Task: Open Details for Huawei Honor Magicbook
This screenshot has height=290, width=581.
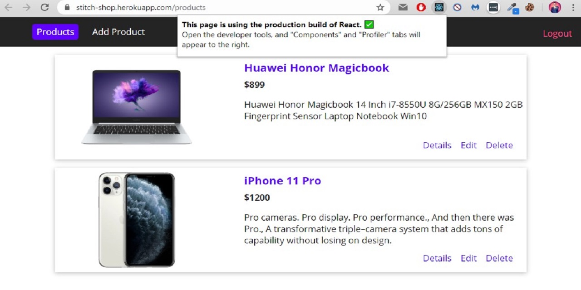Action: [x=437, y=145]
